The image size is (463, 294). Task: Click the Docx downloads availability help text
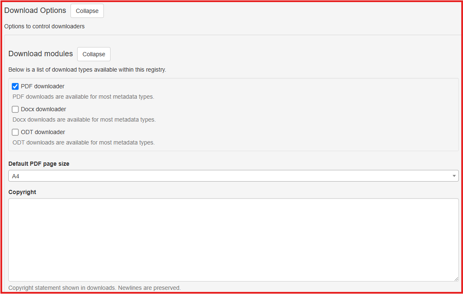(84, 120)
